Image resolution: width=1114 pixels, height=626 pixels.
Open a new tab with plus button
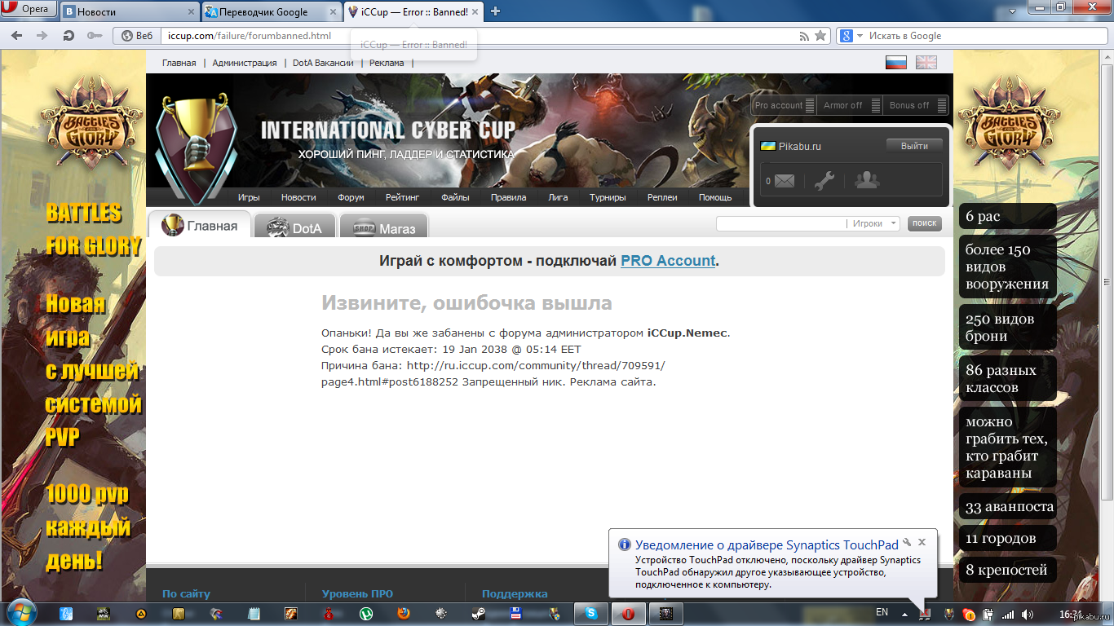point(495,11)
